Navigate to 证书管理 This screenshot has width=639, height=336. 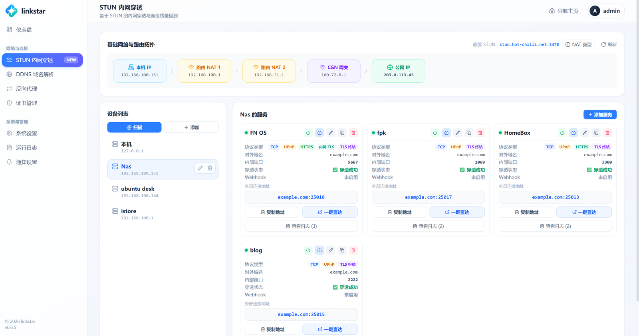(x=42, y=103)
